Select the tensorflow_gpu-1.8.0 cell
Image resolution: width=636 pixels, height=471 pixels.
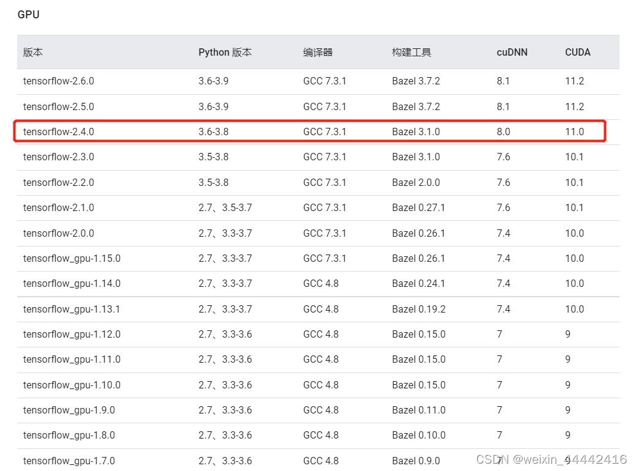[x=69, y=436]
